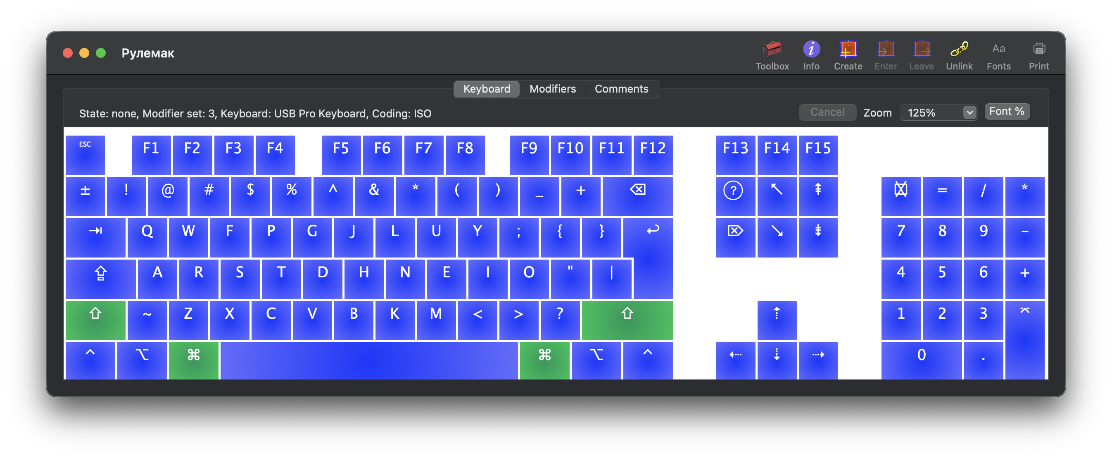Toggle the left green shift key
The width and height of the screenshot is (1112, 458).
(x=95, y=320)
